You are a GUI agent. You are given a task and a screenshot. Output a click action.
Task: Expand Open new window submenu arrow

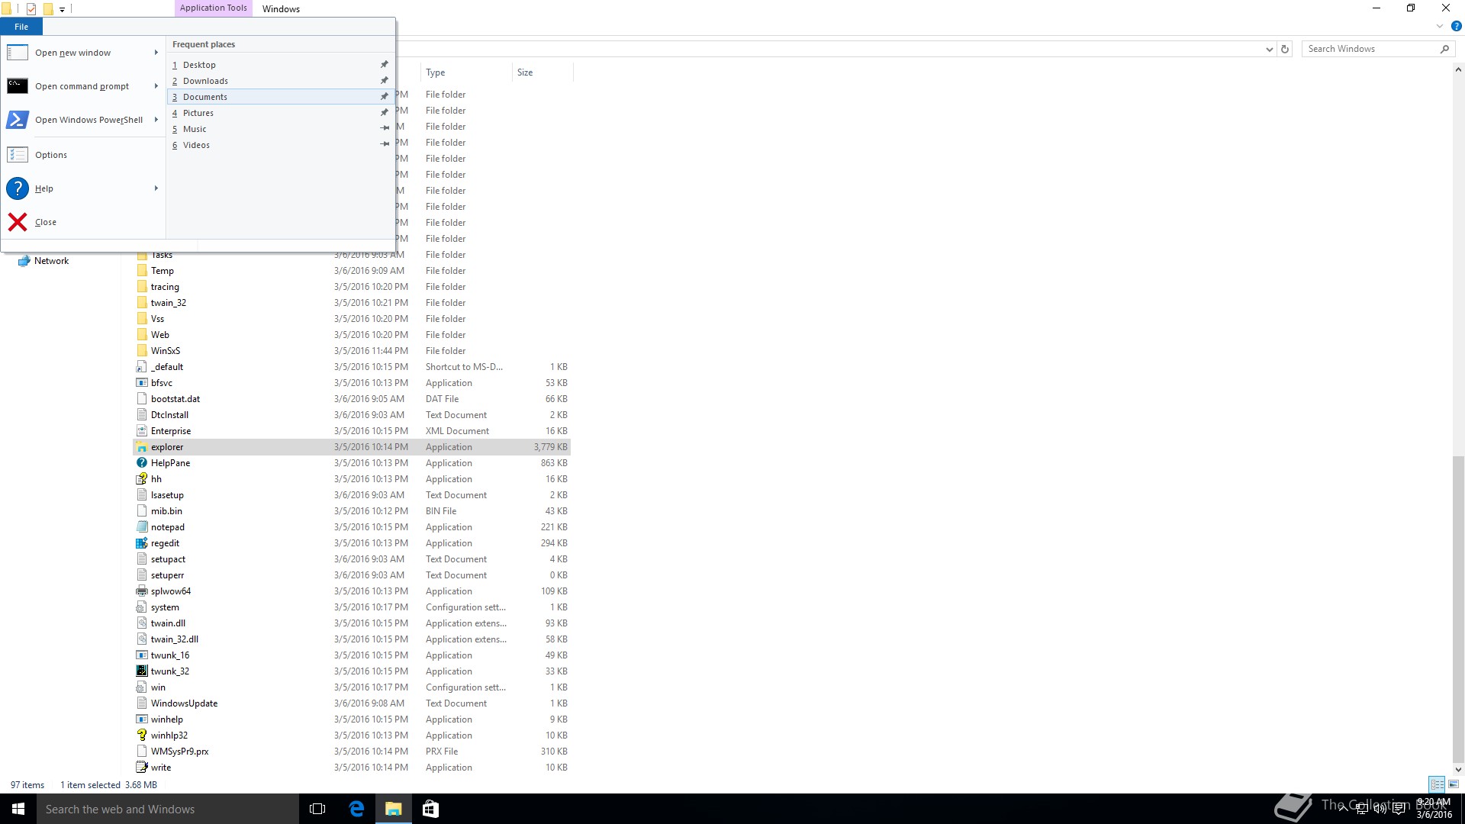pyautogui.click(x=156, y=53)
